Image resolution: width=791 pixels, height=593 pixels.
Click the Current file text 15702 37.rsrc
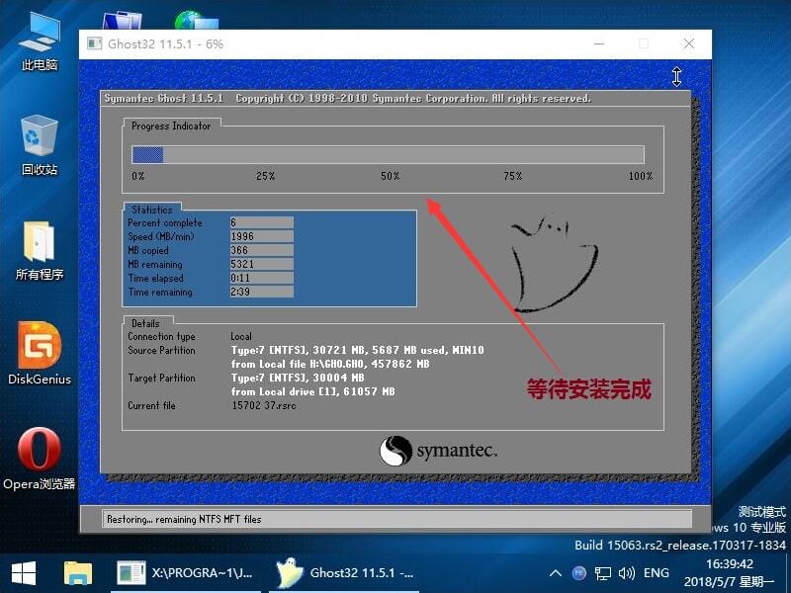coord(264,405)
